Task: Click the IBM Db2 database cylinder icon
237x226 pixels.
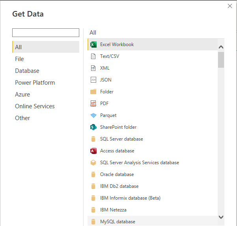Action: coord(93,186)
